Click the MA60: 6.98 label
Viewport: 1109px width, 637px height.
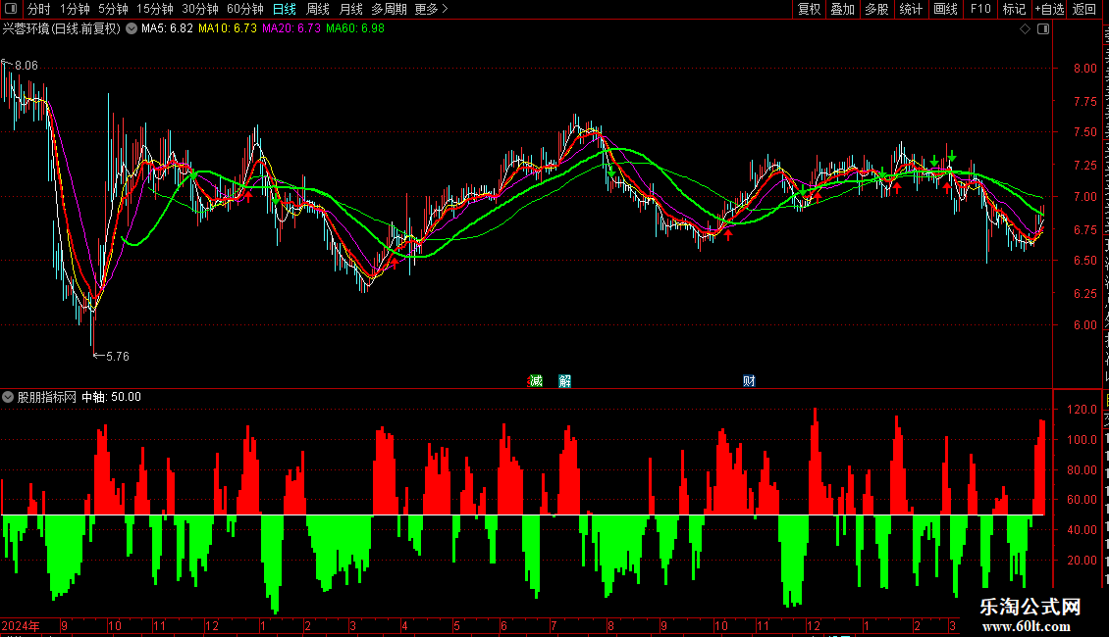(x=355, y=28)
